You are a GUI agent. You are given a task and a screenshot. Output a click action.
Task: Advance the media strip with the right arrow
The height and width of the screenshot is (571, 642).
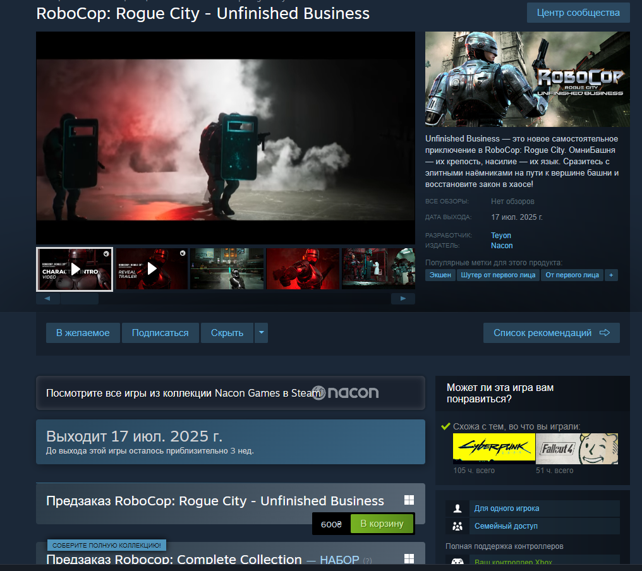coord(403,298)
